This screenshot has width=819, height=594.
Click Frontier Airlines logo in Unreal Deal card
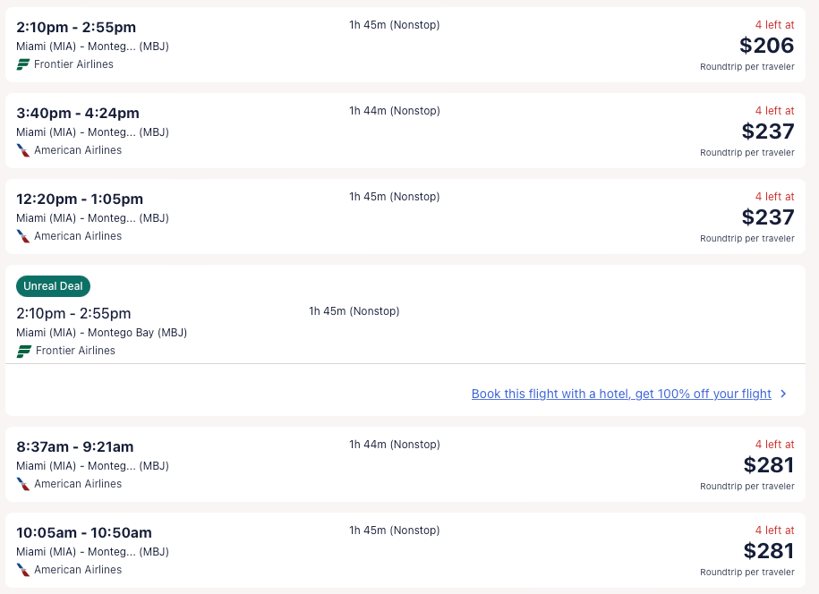pyautogui.click(x=24, y=351)
